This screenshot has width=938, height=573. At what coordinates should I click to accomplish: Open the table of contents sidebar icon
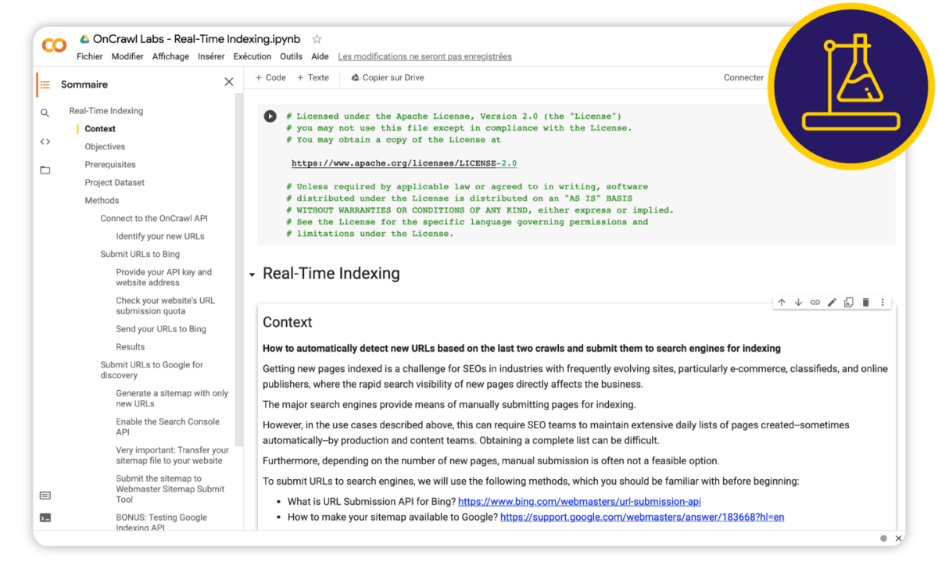(x=45, y=84)
